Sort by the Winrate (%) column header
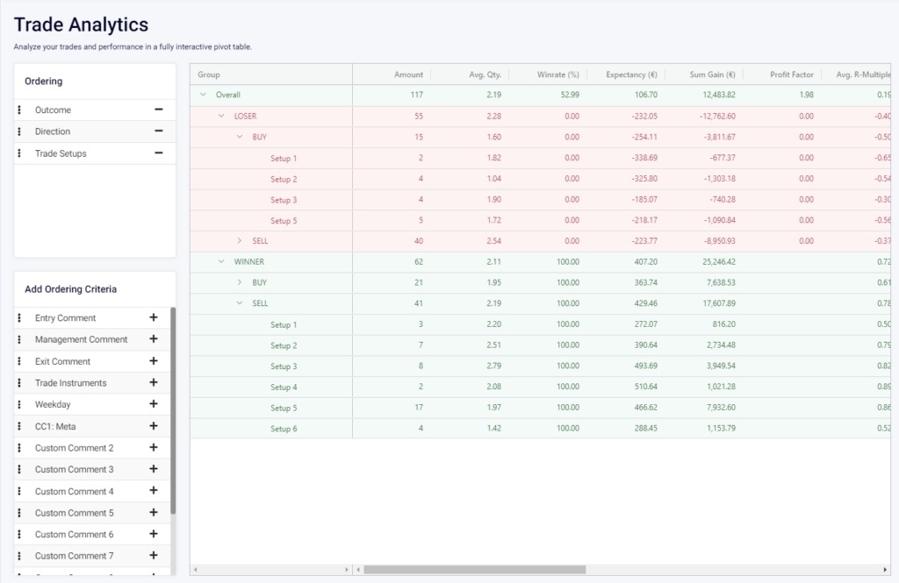The width and height of the screenshot is (899, 583). coord(557,75)
